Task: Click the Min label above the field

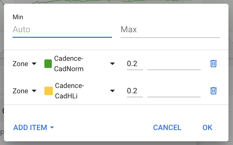Action: 18,17
